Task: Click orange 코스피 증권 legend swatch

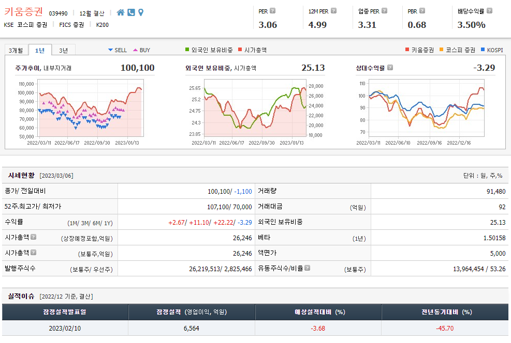Action: [442, 50]
